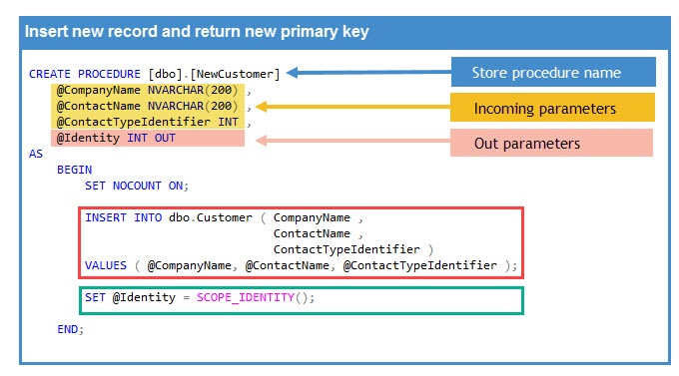679x376 pixels.
Task: Click the 'Store procedure name' label box
Action: [x=553, y=72]
